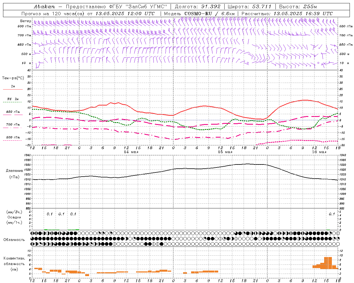354x283 pixels.
Task: Click the "Давление" pressure label
Action: tap(14, 171)
